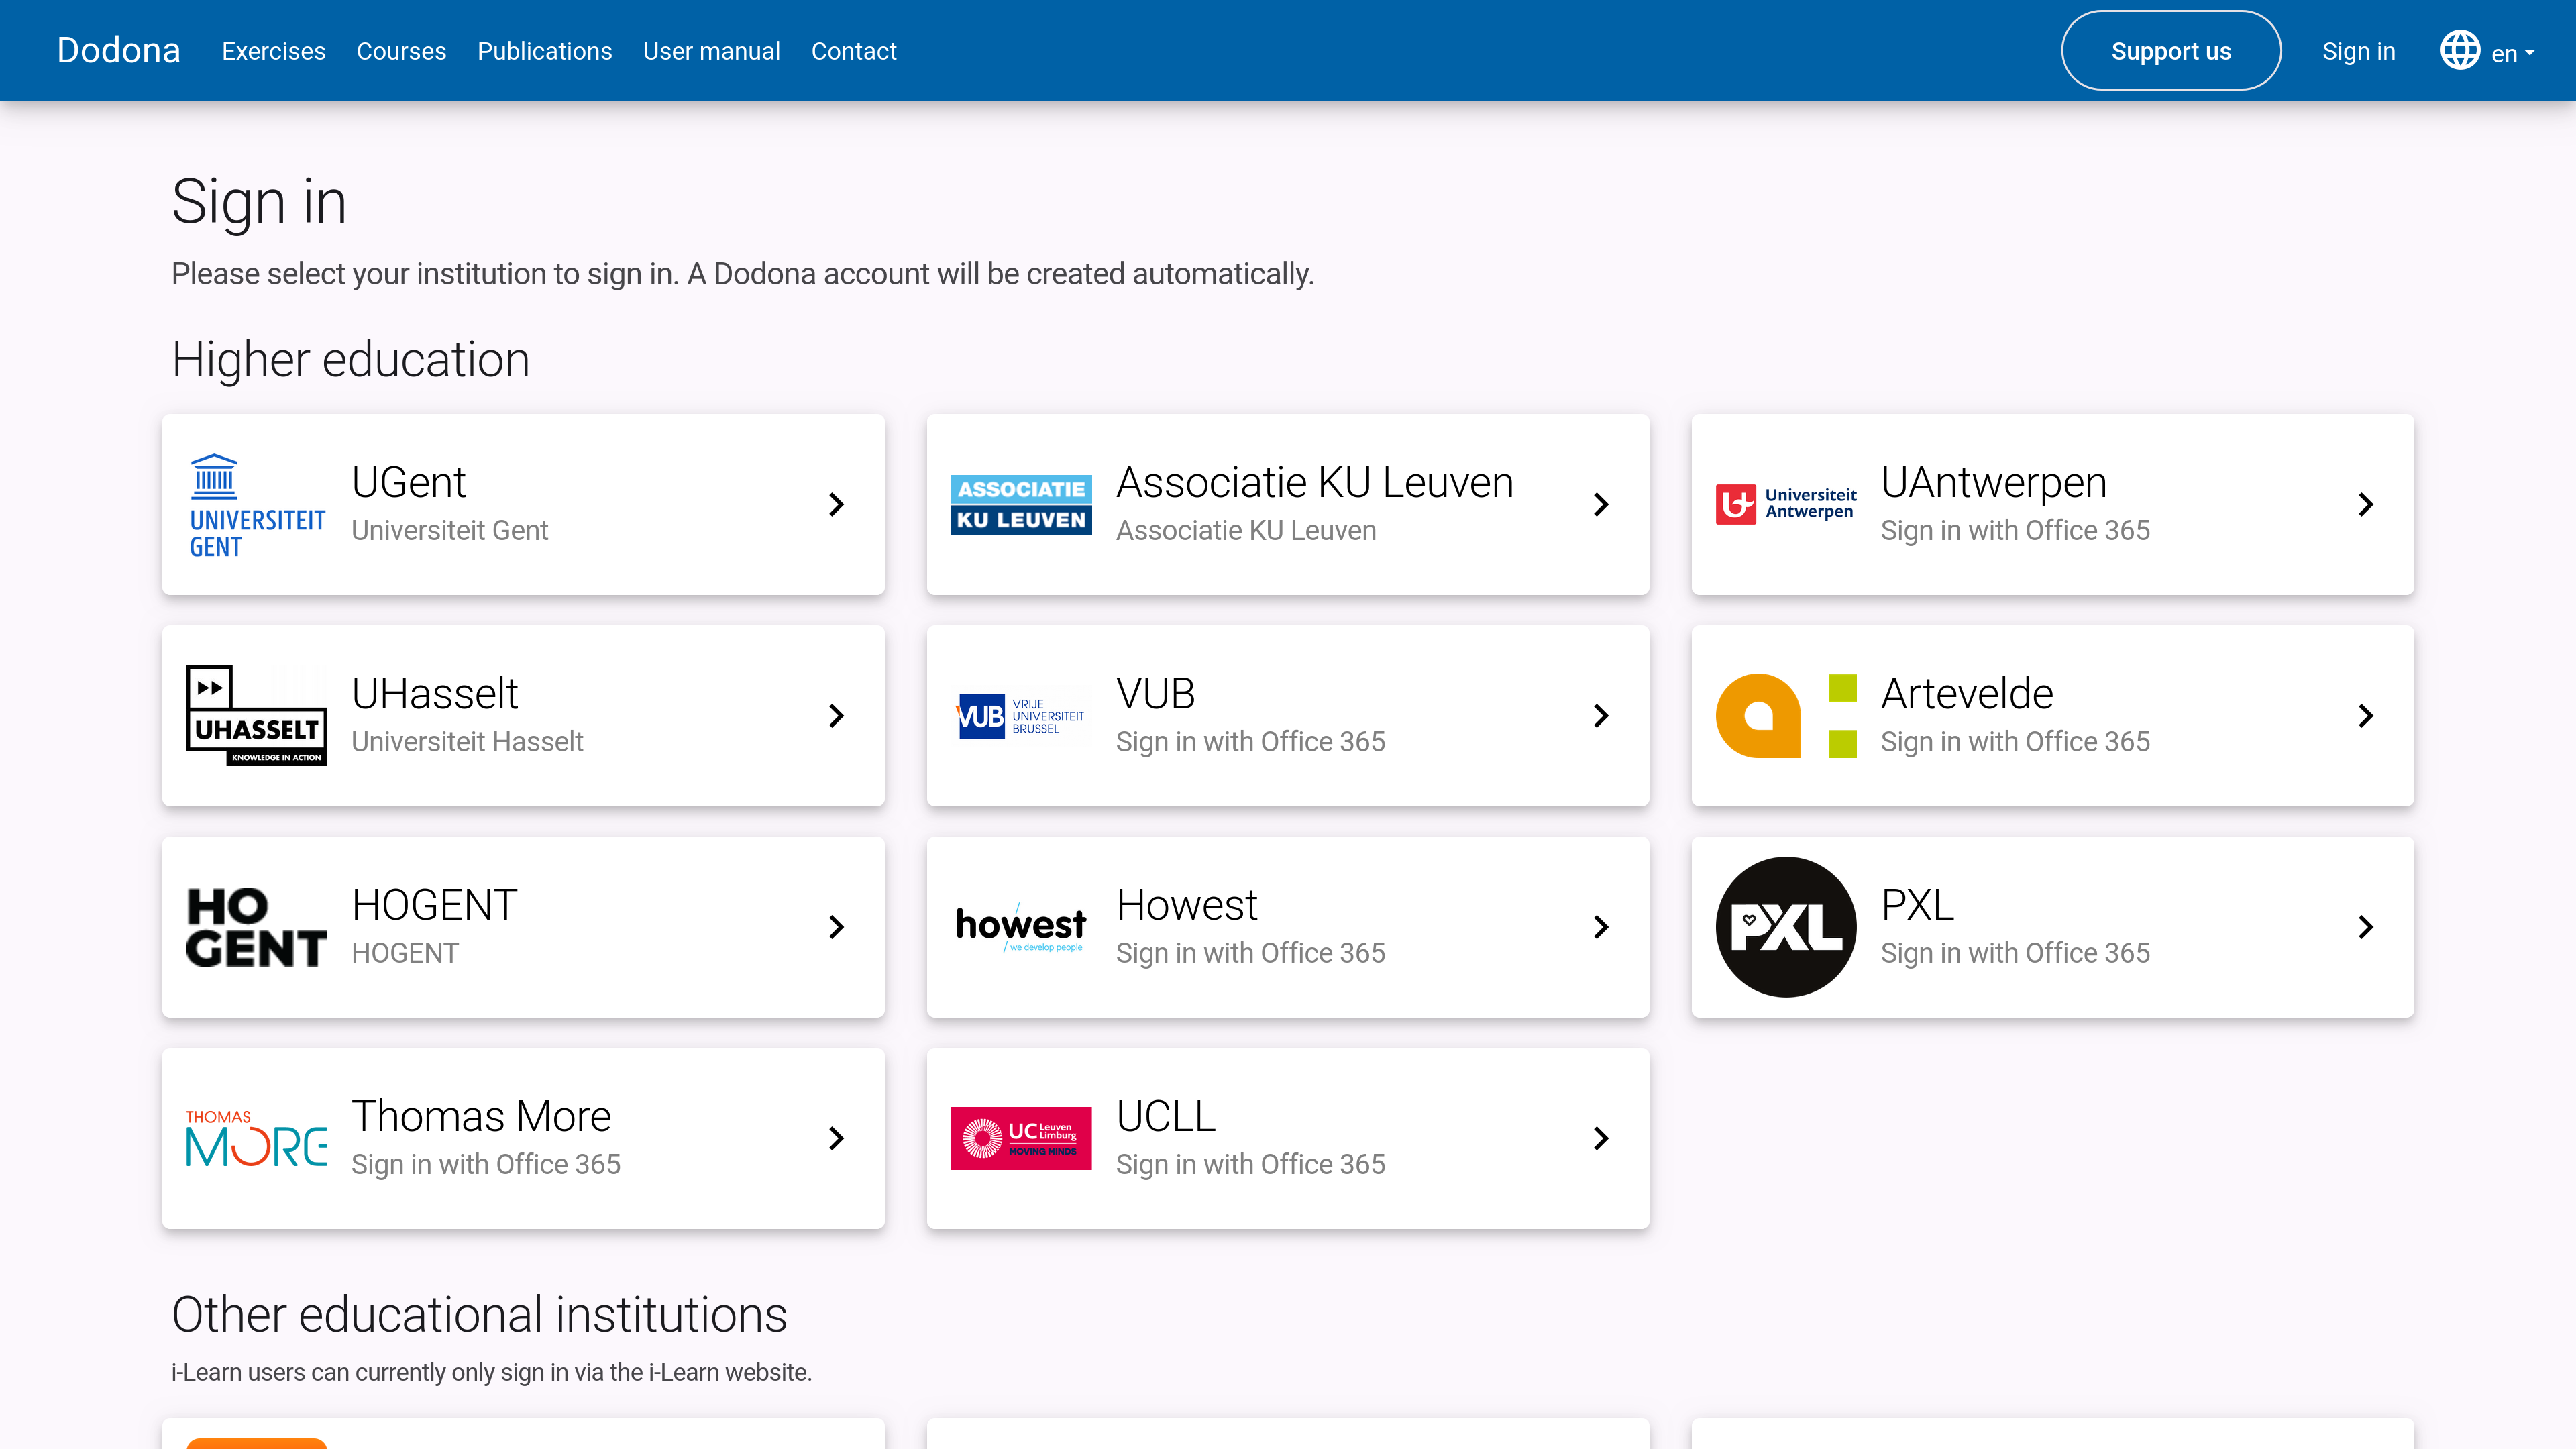Select PXL institution title
Viewport: 2576px width, 1449px height.
click(1917, 904)
